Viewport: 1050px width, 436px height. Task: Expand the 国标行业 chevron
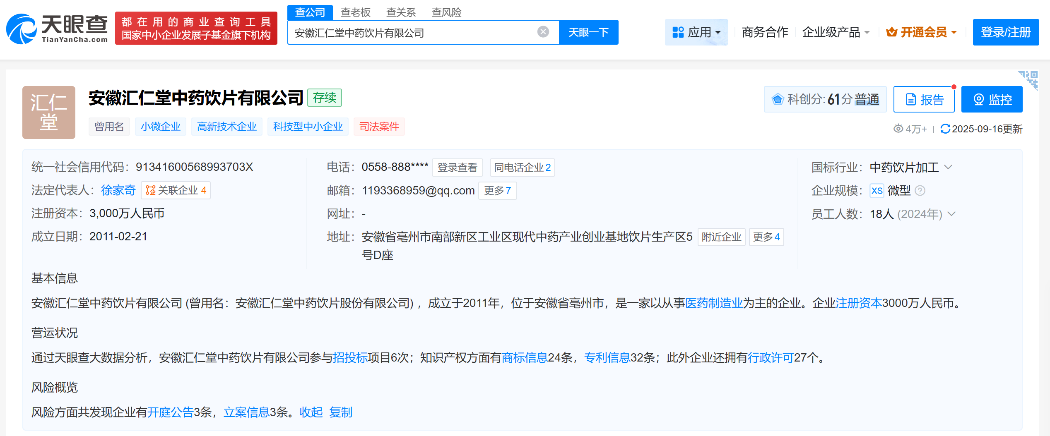point(948,167)
